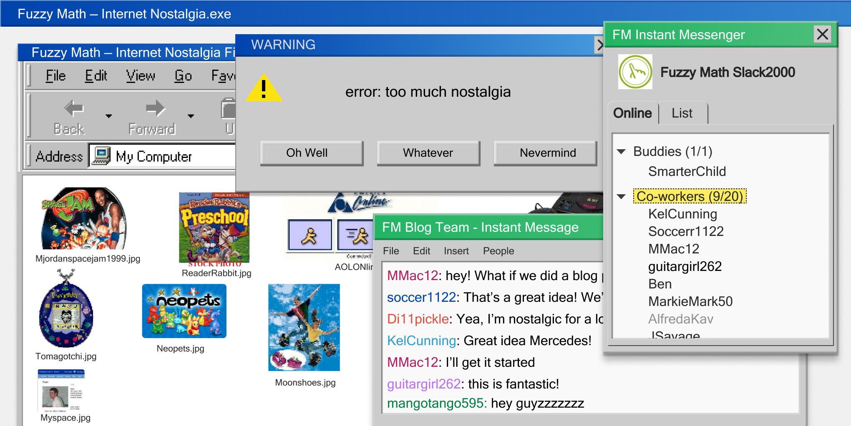Open the Back history dropdown arrow
The height and width of the screenshot is (426, 851).
coord(109,116)
